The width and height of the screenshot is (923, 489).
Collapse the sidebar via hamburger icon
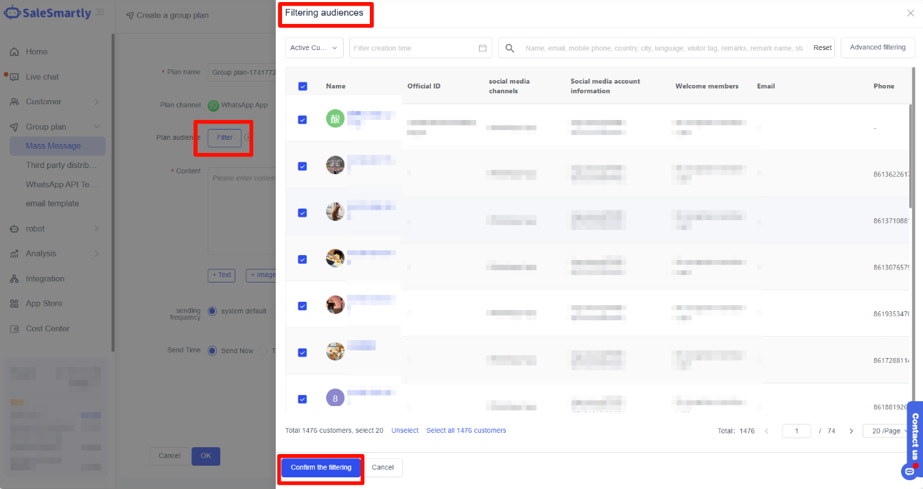(x=100, y=12)
